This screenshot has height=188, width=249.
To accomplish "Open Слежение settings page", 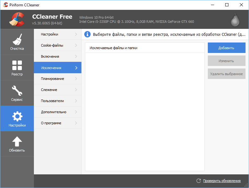I will pos(58,90).
